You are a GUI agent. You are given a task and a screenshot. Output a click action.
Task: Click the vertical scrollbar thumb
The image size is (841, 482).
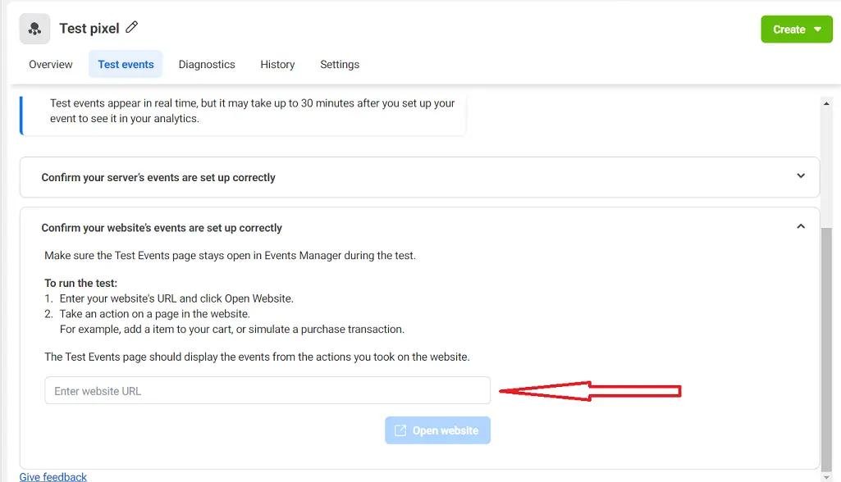826,348
